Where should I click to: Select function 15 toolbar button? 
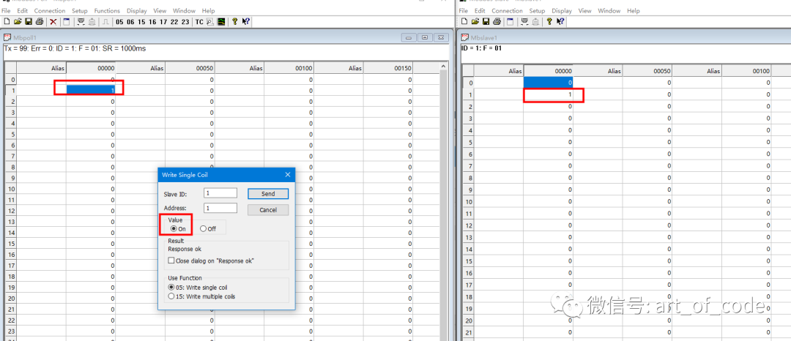click(x=141, y=22)
